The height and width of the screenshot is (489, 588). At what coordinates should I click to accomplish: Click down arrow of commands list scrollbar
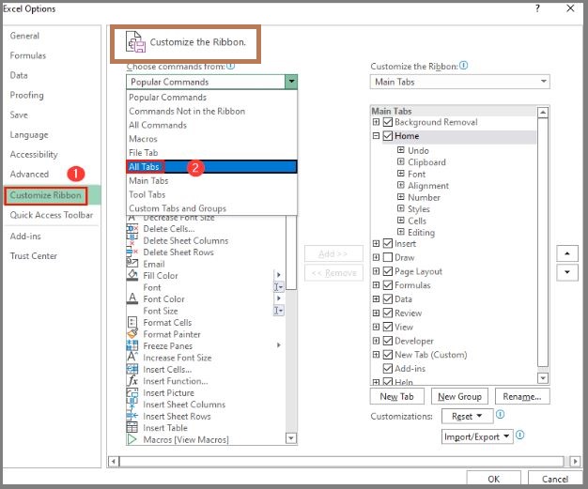[x=291, y=438]
